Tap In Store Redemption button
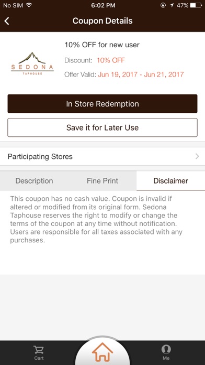 point(102,104)
